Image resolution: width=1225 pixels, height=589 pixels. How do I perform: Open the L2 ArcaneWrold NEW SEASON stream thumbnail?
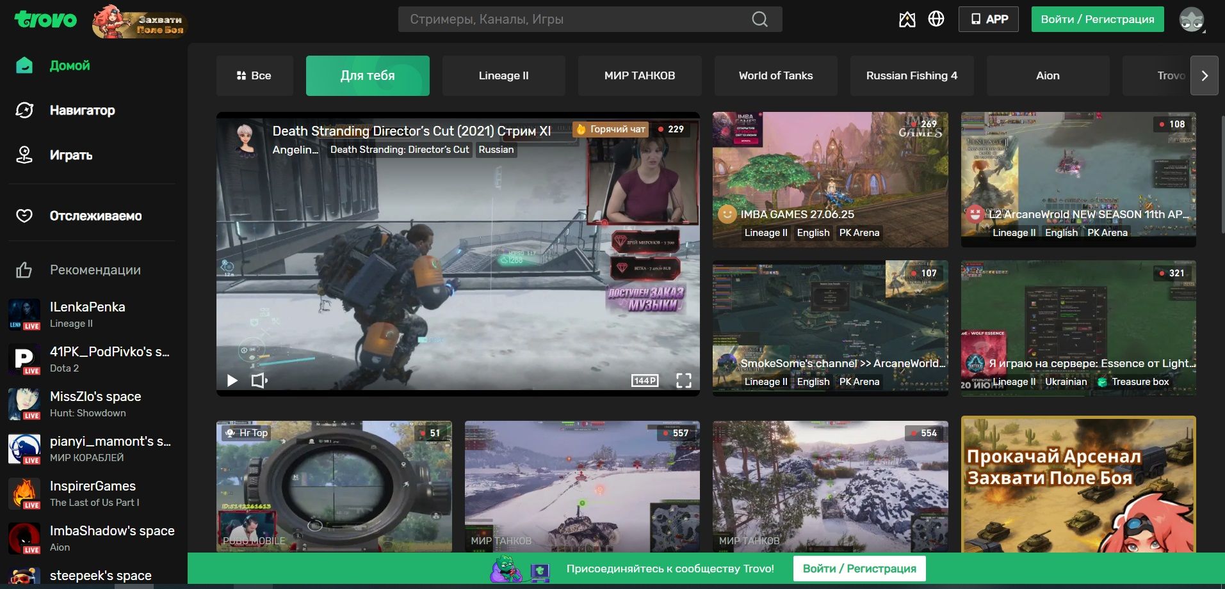(x=1078, y=179)
